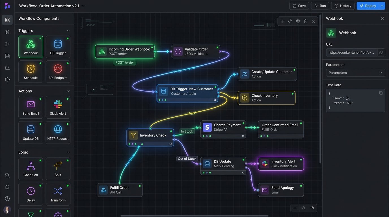Screen dimensions: 389x217
Task: Click inside the Test Data editor
Action: point(356,100)
